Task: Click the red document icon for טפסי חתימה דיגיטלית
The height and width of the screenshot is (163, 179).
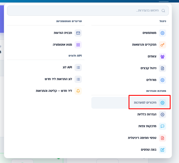Action: [162, 138]
